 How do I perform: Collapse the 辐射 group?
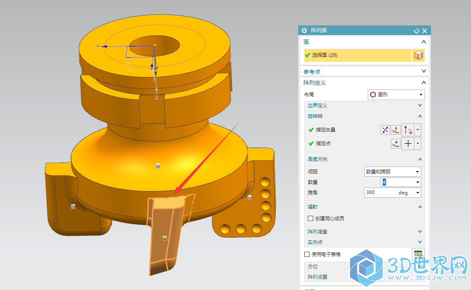(420, 207)
